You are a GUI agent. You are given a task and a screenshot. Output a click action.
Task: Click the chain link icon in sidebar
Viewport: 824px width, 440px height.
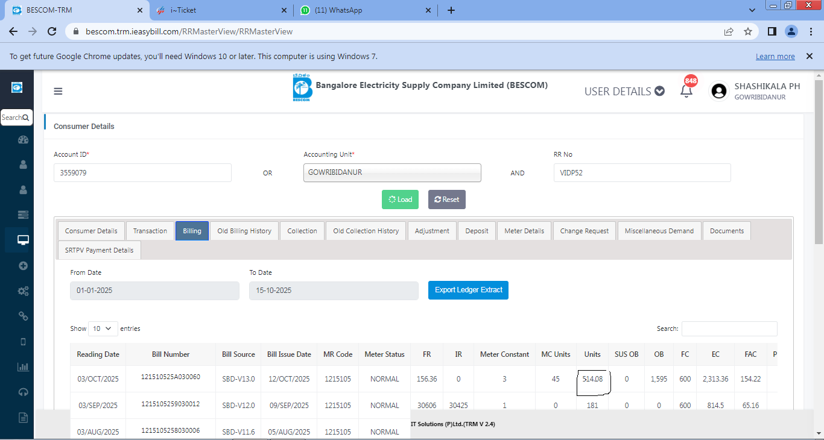[x=24, y=316]
